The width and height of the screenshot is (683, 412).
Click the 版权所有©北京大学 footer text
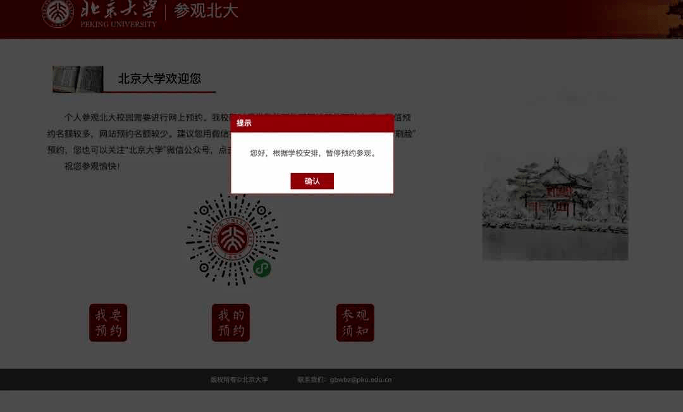[239, 380]
